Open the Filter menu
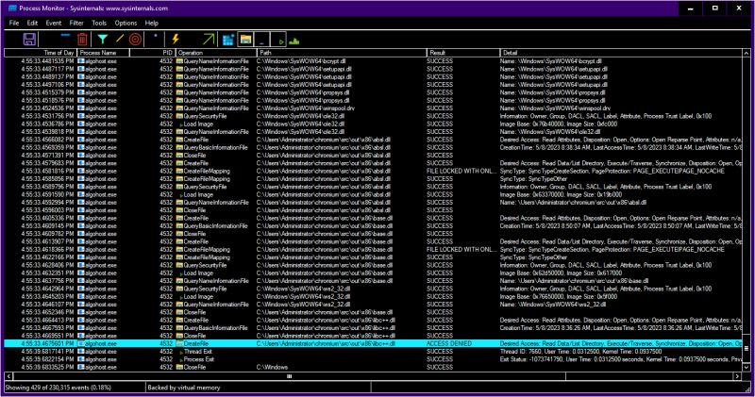This screenshot has width=755, height=397. click(76, 23)
